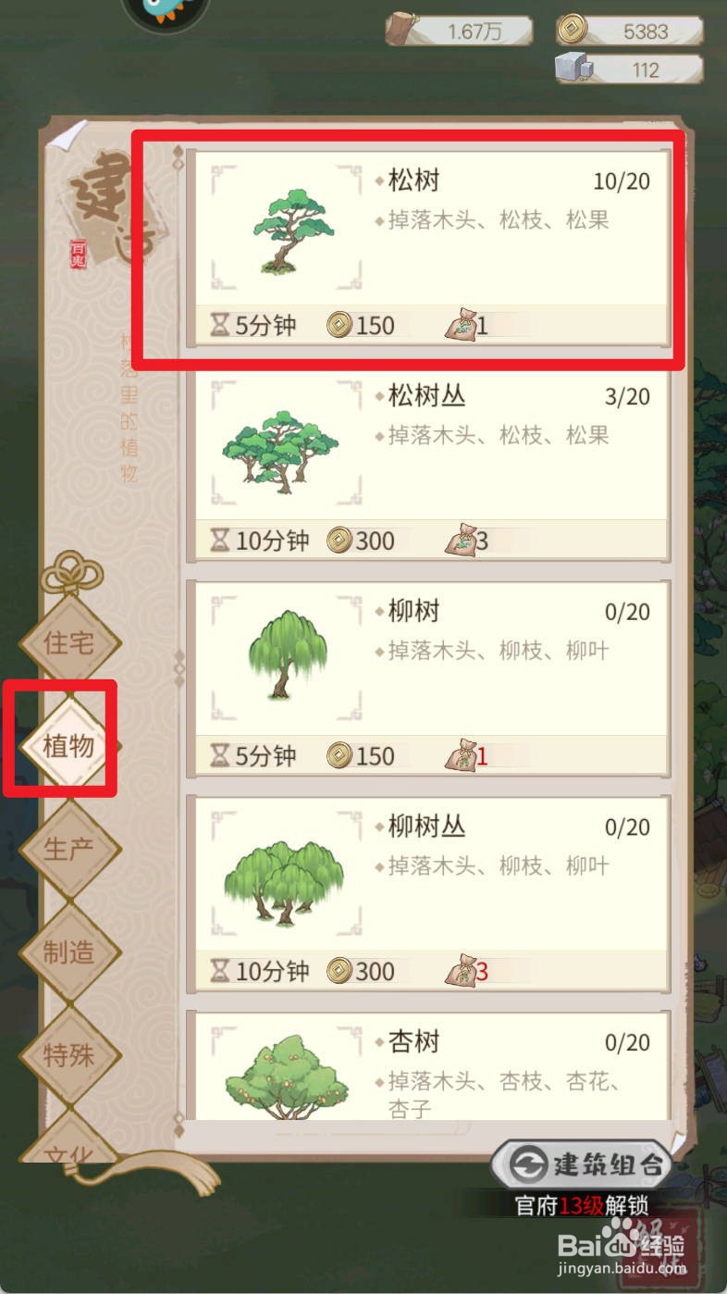Switch to the 植物 category tab
This screenshot has height=1294, width=727.
pyautogui.click(x=69, y=745)
